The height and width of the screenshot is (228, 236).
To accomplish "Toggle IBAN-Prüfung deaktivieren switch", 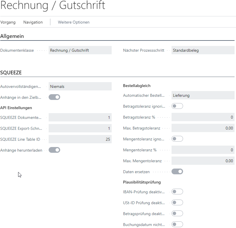I will (177, 192).
